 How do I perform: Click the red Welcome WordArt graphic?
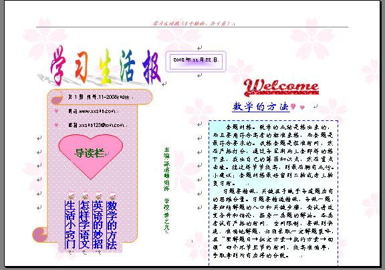[x=281, y=88]
